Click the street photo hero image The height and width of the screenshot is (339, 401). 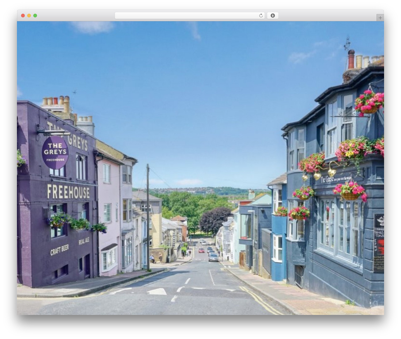pos(200,168)
